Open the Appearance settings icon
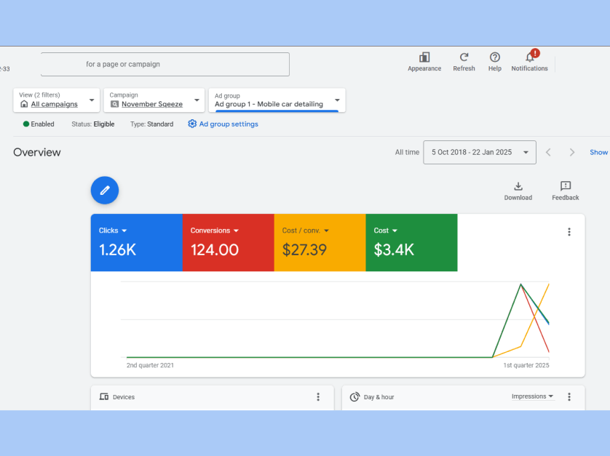The width and height of the screenshot is (610, 456). (424, 58)
